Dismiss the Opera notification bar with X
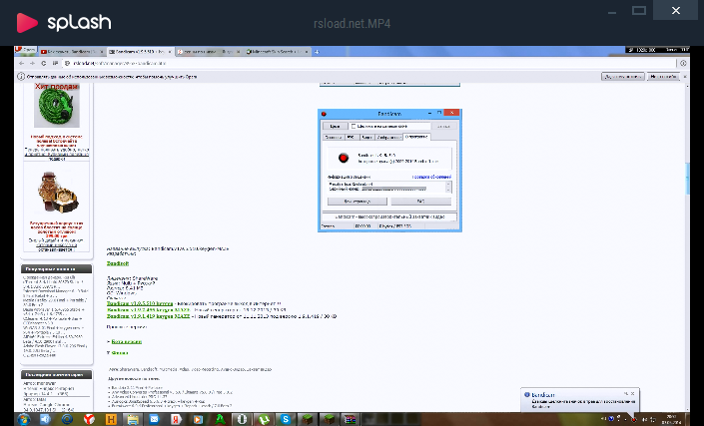The image size is (704, 426). pyautogui.click(x=685, y=77)
